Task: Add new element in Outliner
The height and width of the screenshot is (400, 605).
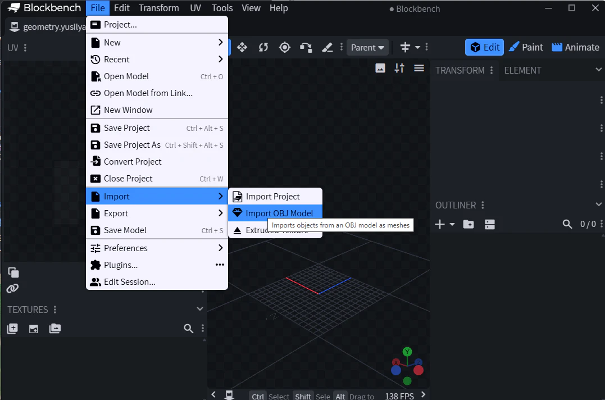Action: [440, 224]
